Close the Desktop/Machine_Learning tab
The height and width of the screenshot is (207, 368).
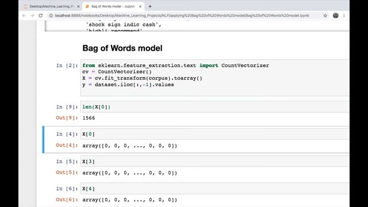78,6
